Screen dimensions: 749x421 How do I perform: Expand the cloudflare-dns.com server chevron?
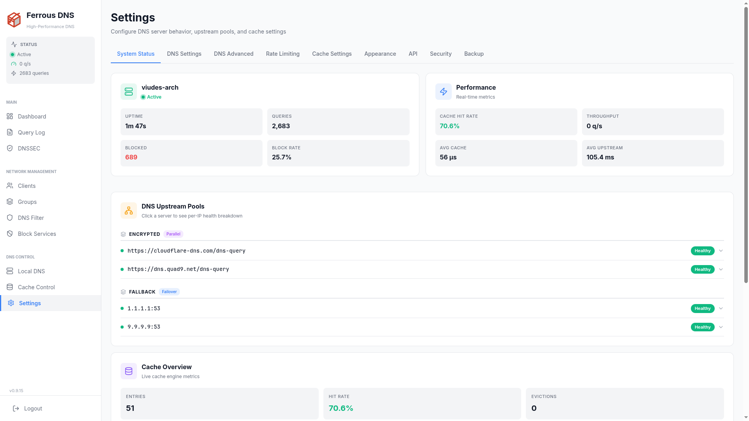721,251
